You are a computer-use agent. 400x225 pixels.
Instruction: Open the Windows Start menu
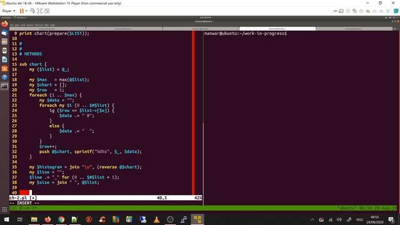pos(7,219)
